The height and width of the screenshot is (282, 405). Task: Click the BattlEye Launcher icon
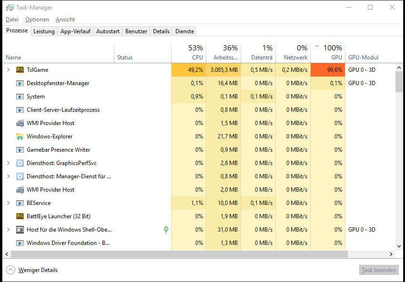20,216
